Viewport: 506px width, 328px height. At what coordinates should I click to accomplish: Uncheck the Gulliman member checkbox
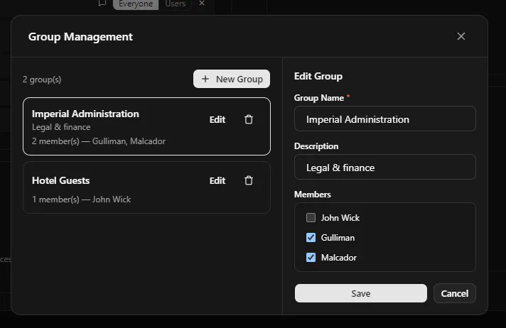coord(311,238)
